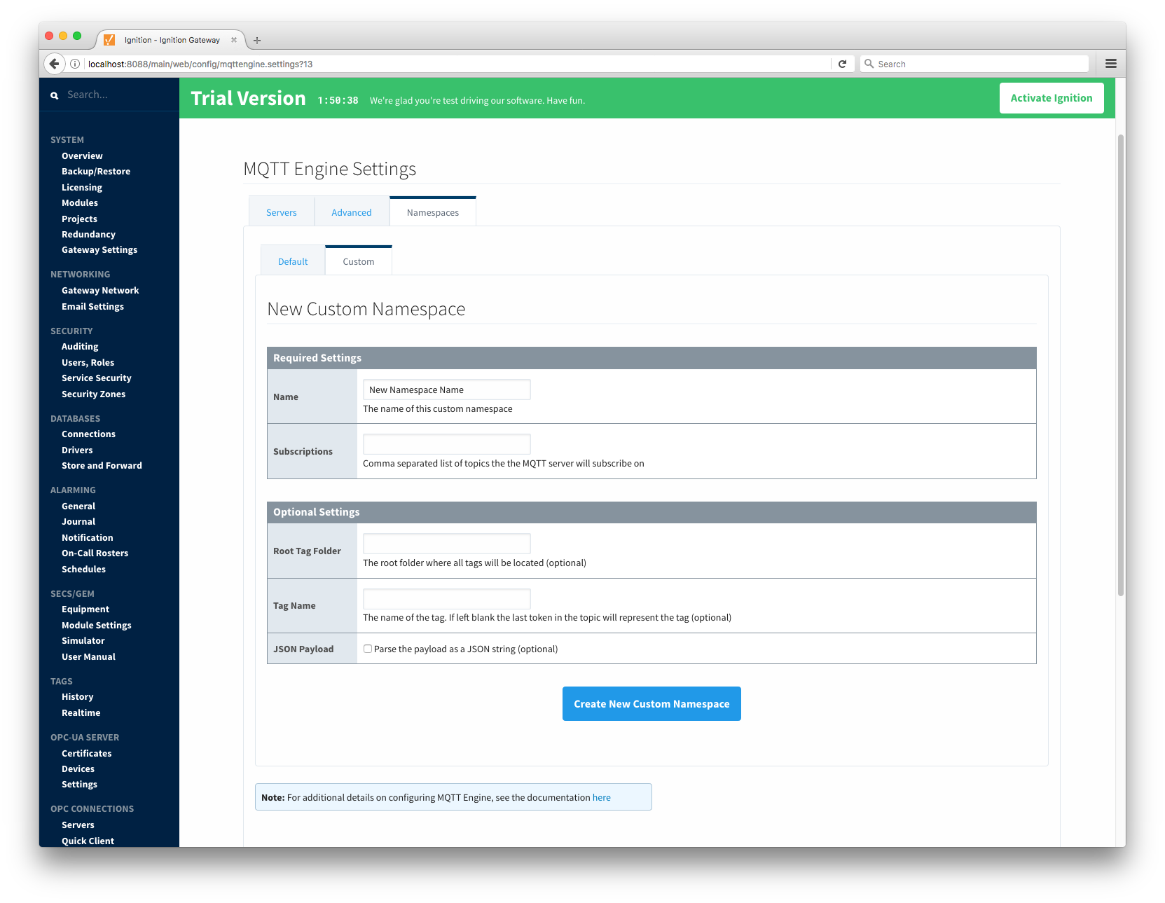The height and width of the screenshot is (903, 1165).
Task: Open a new browser tab with plus icon
Action: [257, 41]
